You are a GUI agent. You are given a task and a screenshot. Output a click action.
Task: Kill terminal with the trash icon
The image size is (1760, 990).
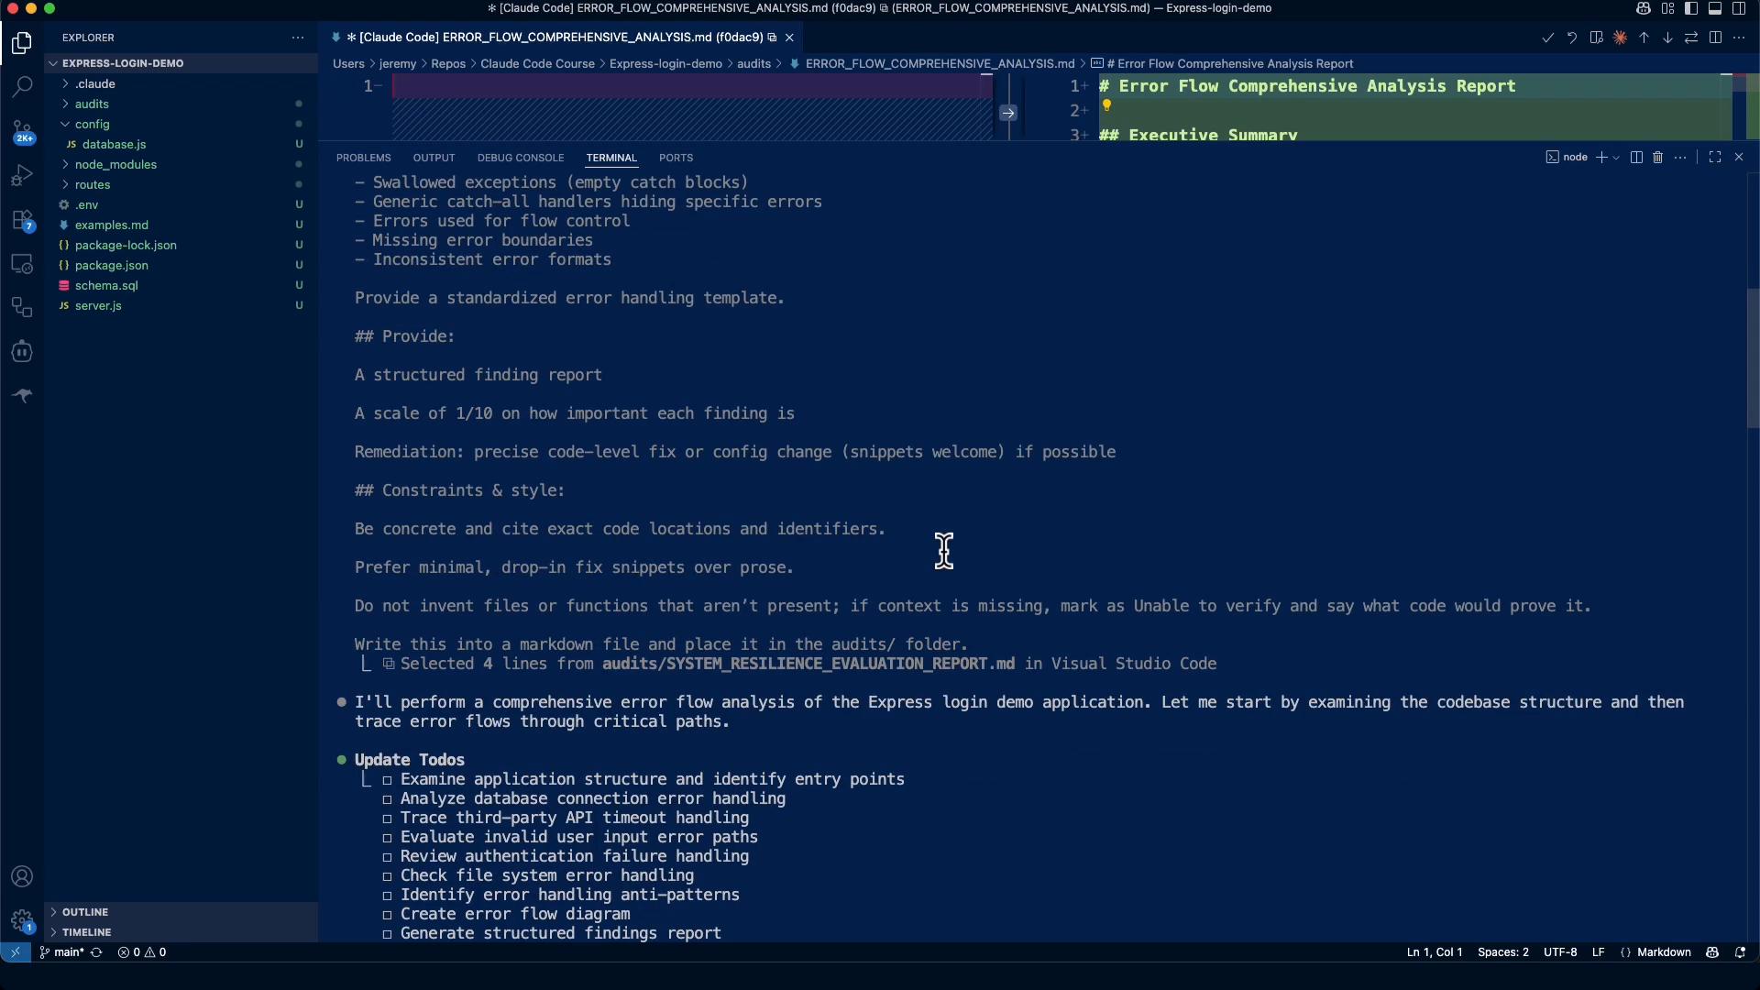click(1657, 158)
